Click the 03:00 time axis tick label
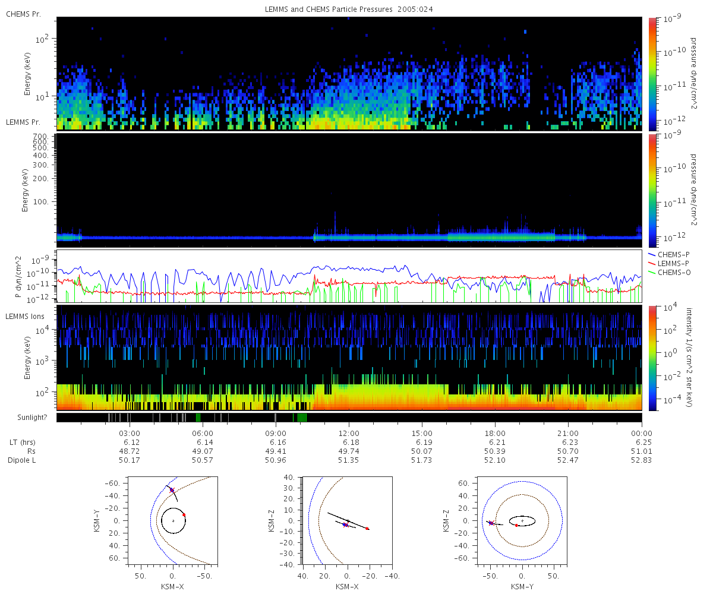 click(130, 434)
